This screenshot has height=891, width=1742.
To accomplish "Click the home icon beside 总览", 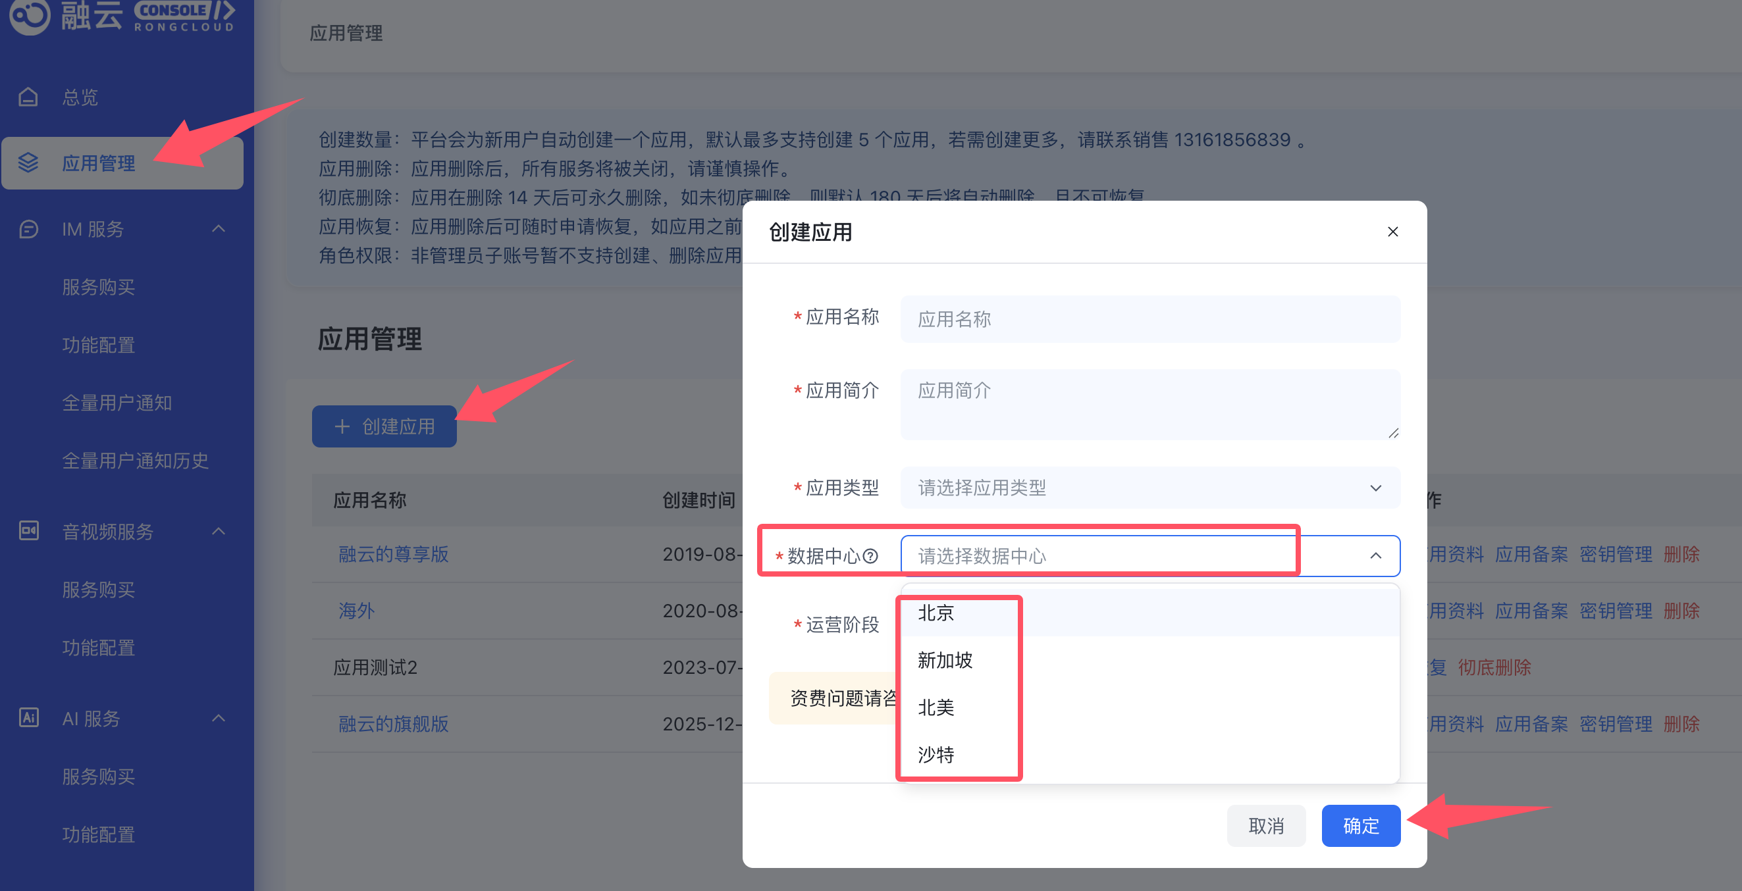I will (28, 97).
